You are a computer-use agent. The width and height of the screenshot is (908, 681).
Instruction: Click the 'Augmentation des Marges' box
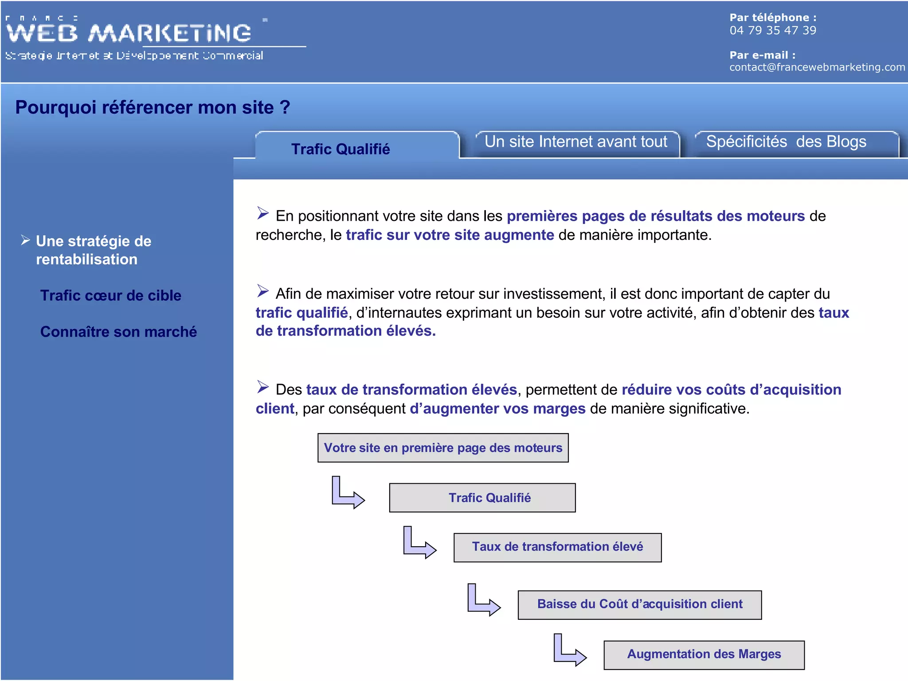(x=704, y=654)
